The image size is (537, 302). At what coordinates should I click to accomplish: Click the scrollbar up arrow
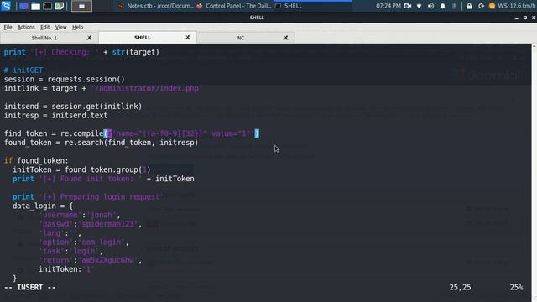pyautogui.click(x=534, y=46)
